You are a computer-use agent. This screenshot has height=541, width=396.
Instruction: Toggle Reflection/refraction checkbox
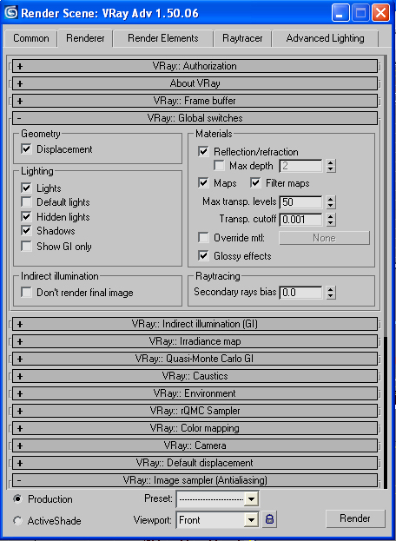point(203,152)
